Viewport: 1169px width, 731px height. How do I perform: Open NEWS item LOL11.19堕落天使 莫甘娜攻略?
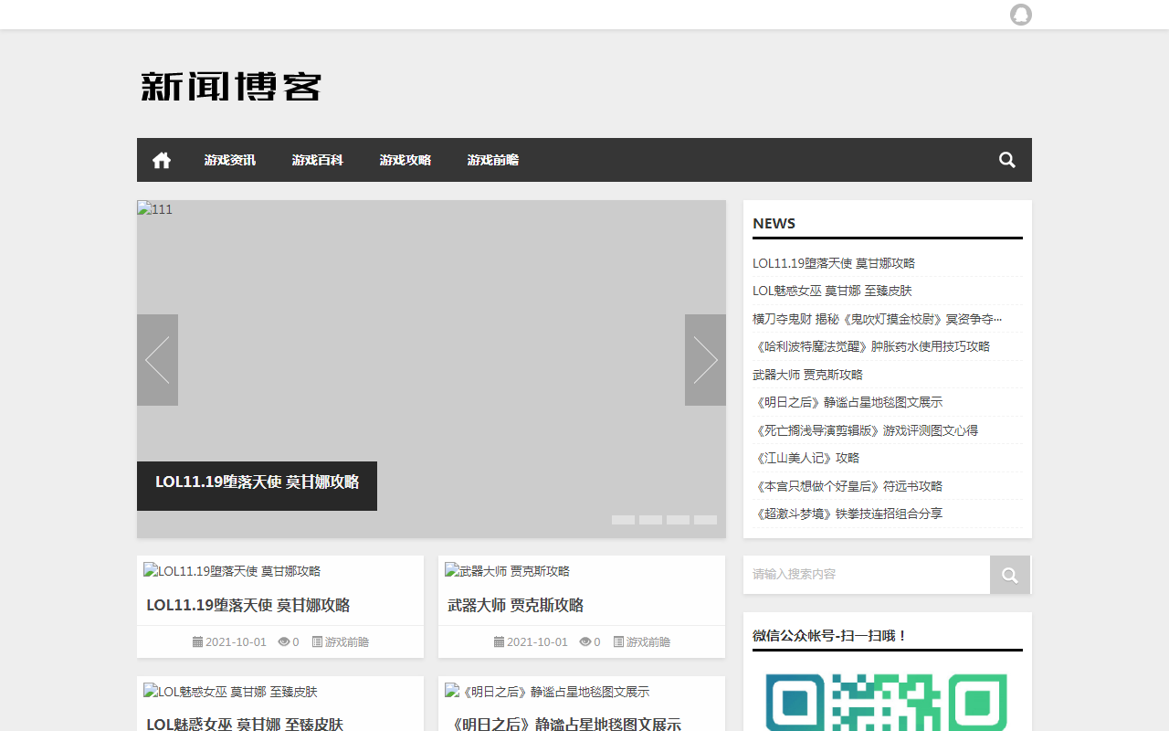tap(834, 263)
